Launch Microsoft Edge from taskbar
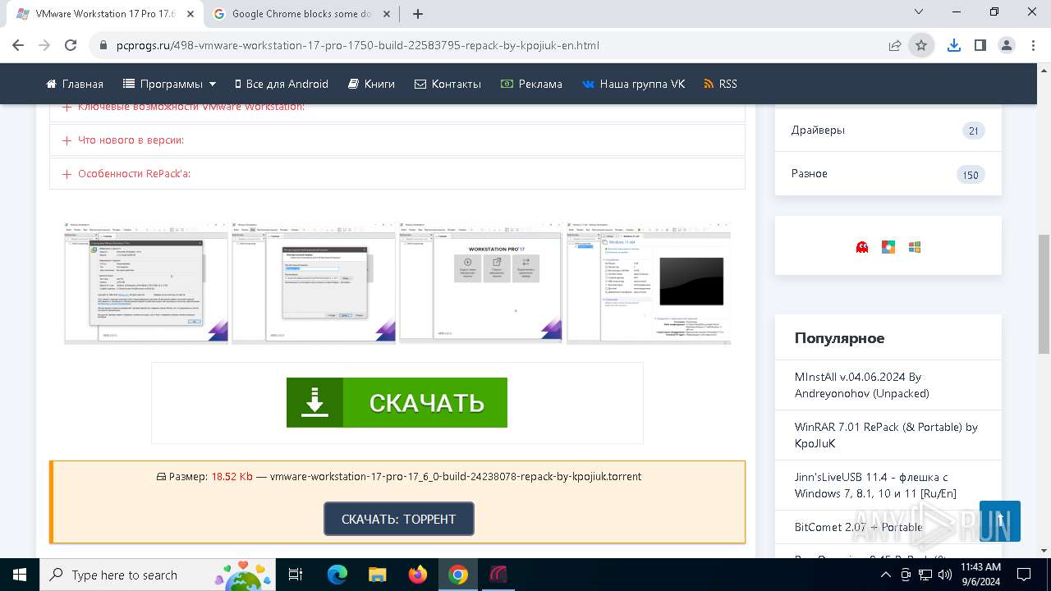The height and width of the screenshot is (591, 1051). click(x=337, y=575)
